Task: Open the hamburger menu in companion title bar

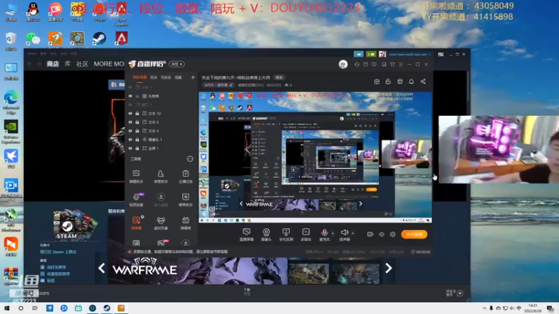Action: [x=401, y=64]
